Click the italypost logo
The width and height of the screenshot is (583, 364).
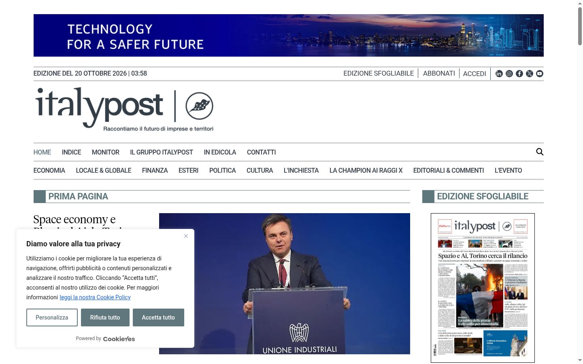(124, 110)
